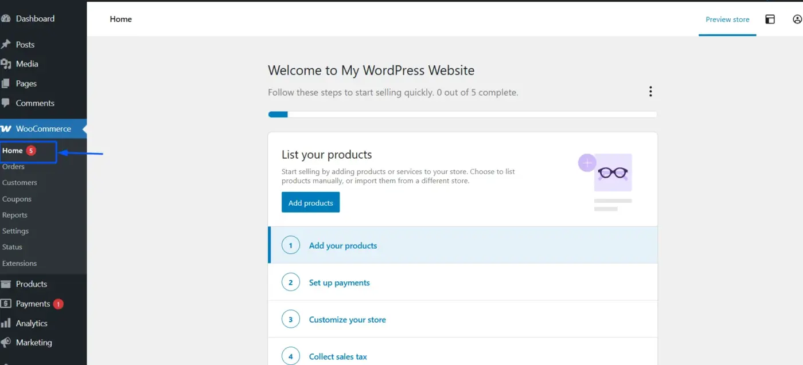Click the step 4 circle number
Screen dimensions: 803x365
[x=291, y=356]
